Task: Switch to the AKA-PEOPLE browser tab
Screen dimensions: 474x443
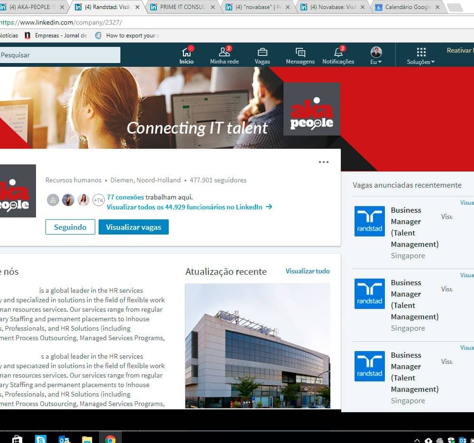Action: (x=32, y=7)
